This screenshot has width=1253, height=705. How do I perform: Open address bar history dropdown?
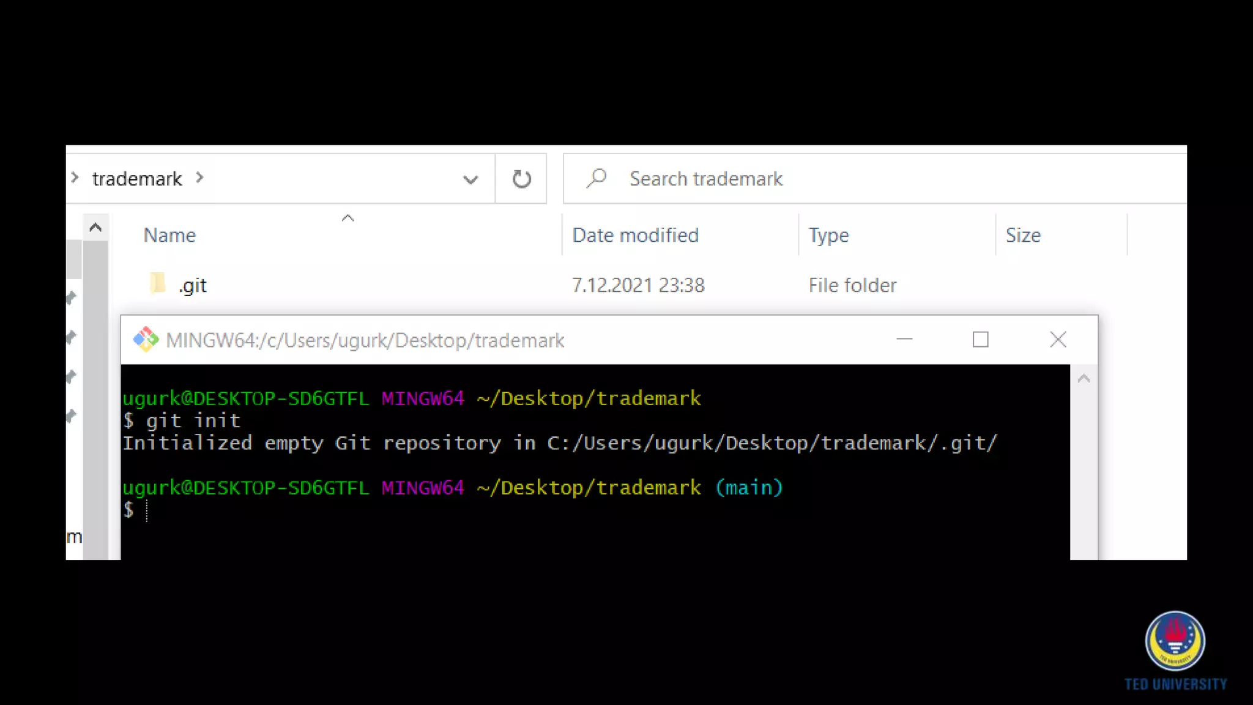470,180
